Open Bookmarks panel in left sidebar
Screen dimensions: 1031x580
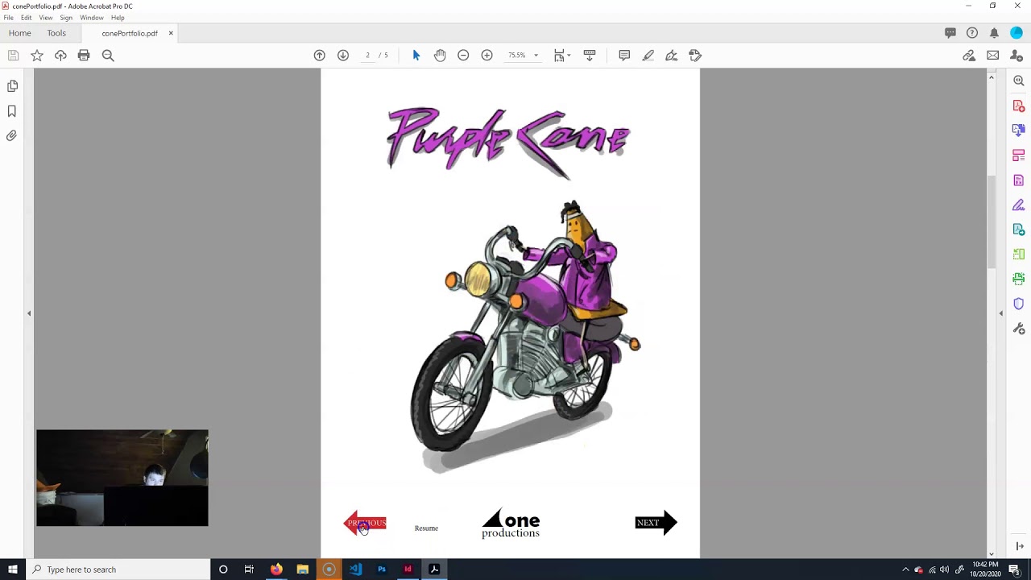click(x=12, y=111)
